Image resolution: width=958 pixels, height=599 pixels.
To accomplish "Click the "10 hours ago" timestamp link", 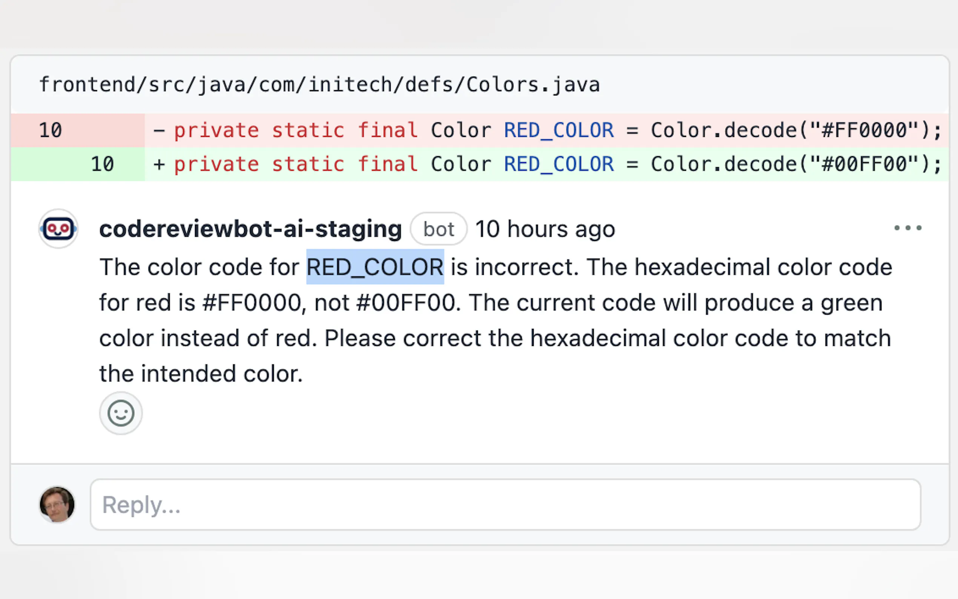I will pyautogui.click(x=545, y=229).
